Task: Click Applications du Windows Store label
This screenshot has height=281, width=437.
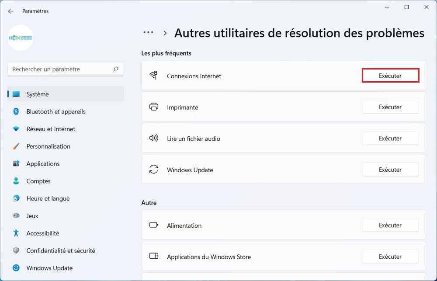Action: point(209,257)
